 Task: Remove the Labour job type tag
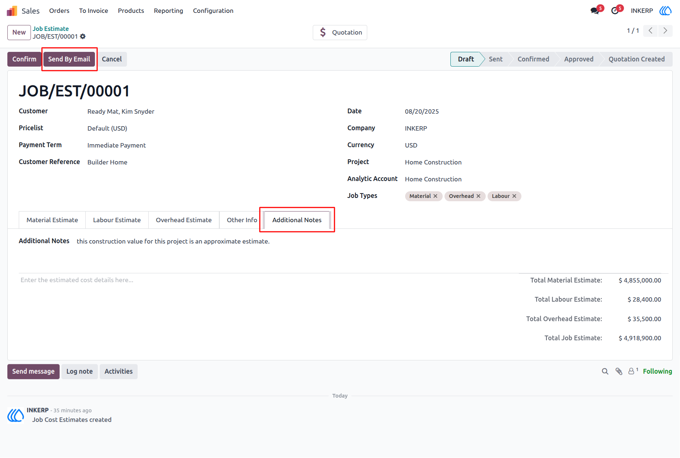[514, 196]
